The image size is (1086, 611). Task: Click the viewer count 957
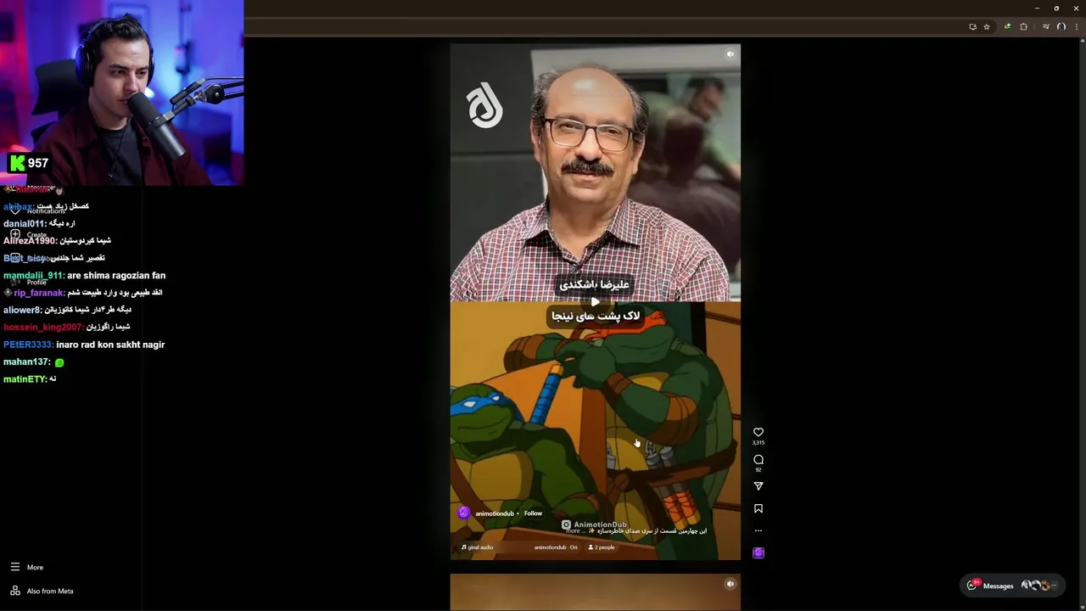click(x=38, y=163)
